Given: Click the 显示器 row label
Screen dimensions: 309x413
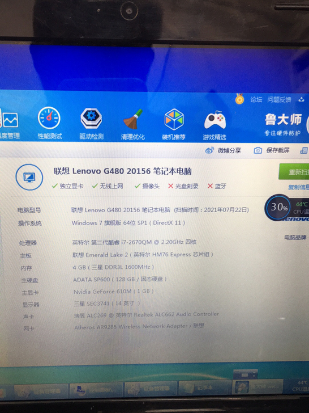Looking at the screenshot, I should [x=31, y=305].
